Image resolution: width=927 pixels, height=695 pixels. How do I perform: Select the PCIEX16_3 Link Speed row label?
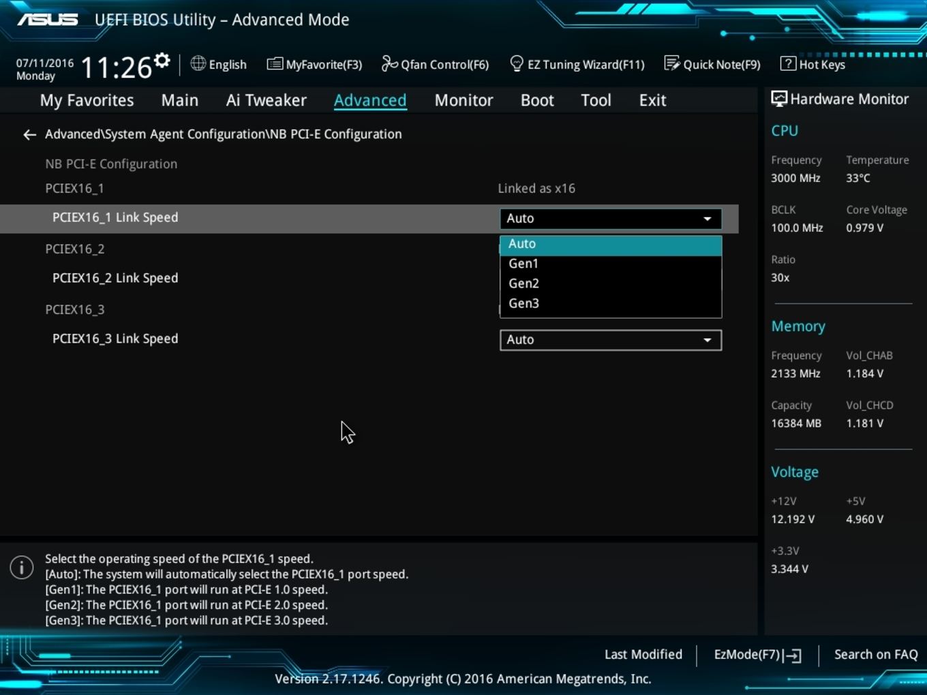(115, 339)
